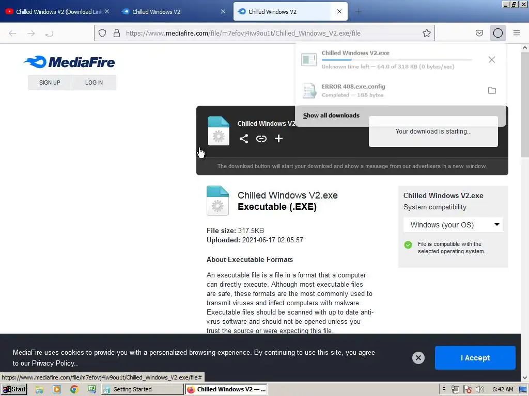Click the I Accept cookies button
The width and height of the screenshot is (529, 396).
click(x=475, y=358)
